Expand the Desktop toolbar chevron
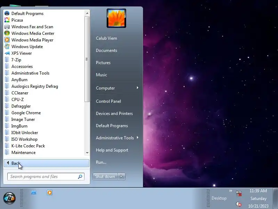 tap(230, 191)
